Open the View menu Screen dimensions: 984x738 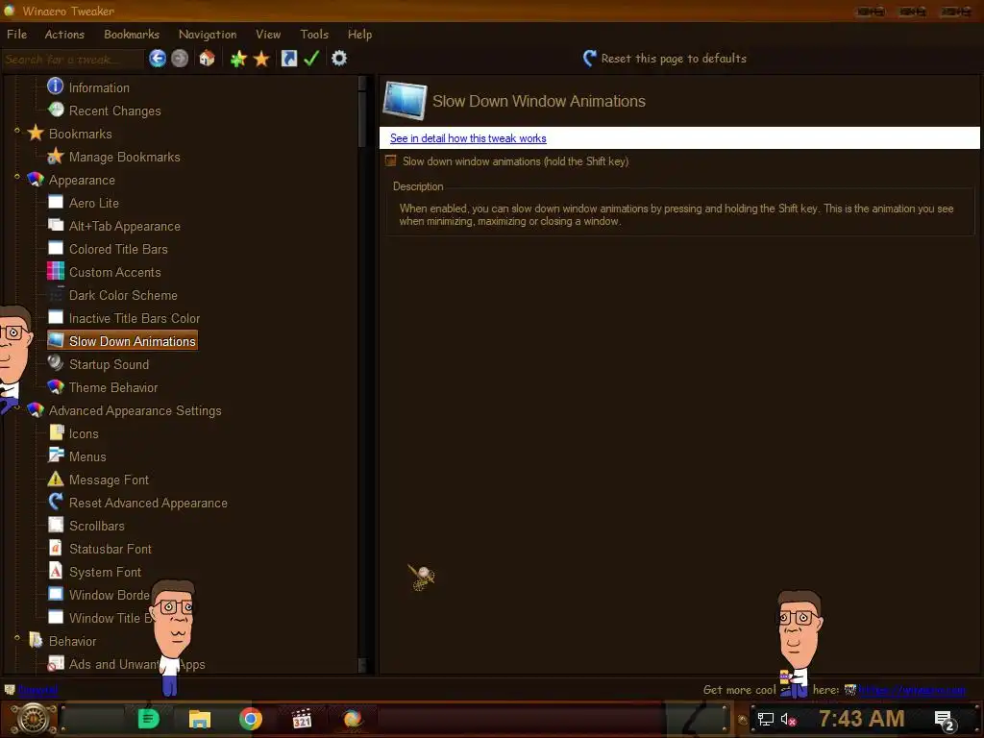(268, 34)
